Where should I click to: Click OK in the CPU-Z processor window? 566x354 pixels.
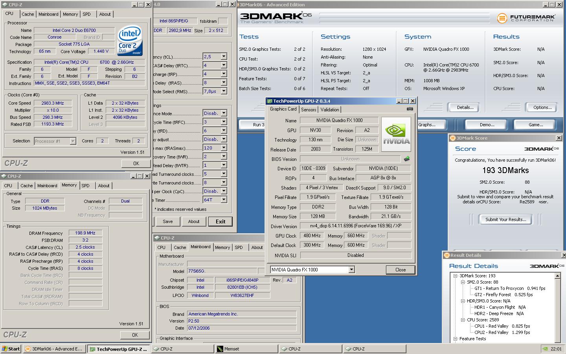click(x=136, y=164)
